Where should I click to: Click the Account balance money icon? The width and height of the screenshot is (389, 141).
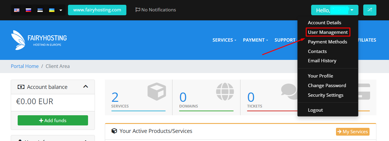21,87
